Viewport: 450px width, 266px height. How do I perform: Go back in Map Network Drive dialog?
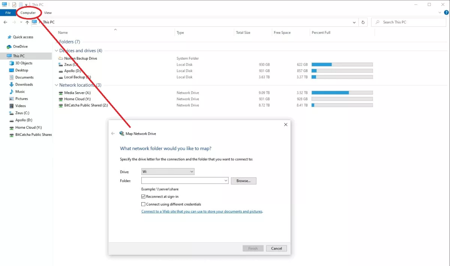point(113,134)
